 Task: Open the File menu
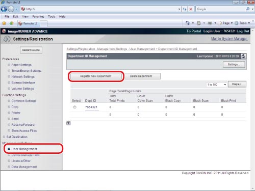click(7, 16)
